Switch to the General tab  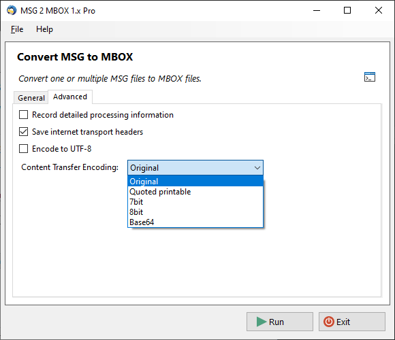click(31, 98)
